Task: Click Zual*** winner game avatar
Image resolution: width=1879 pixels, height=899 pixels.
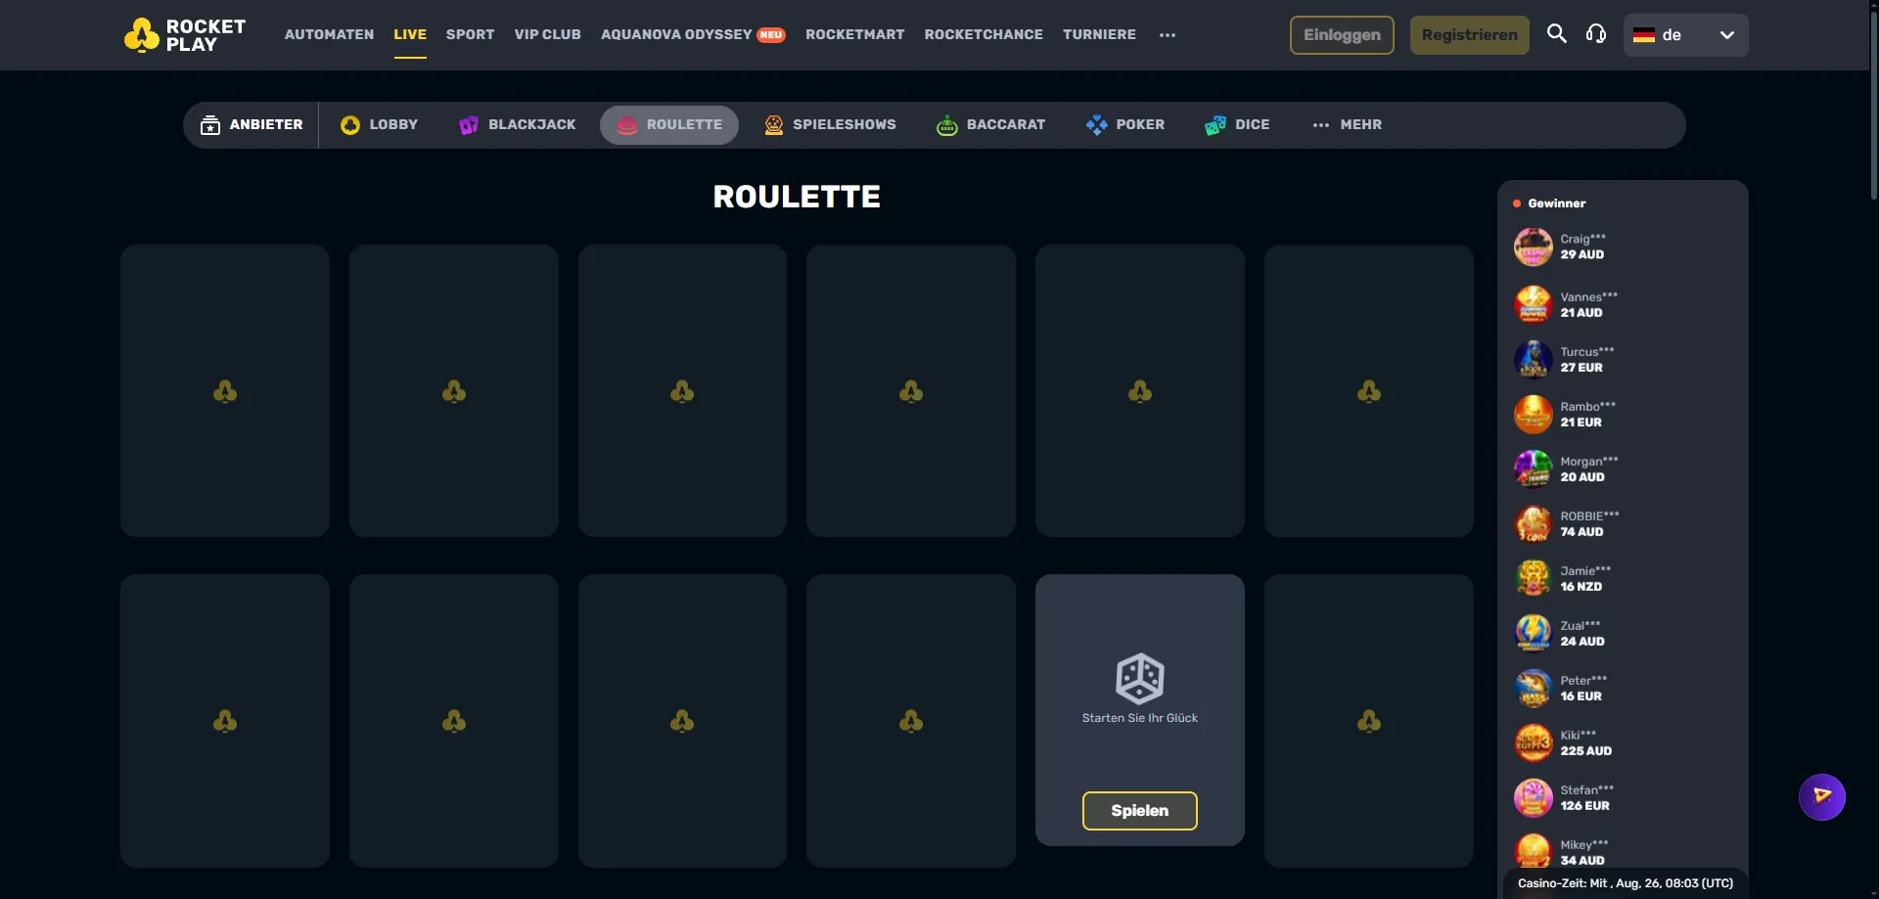Action: coord(1533,633)
